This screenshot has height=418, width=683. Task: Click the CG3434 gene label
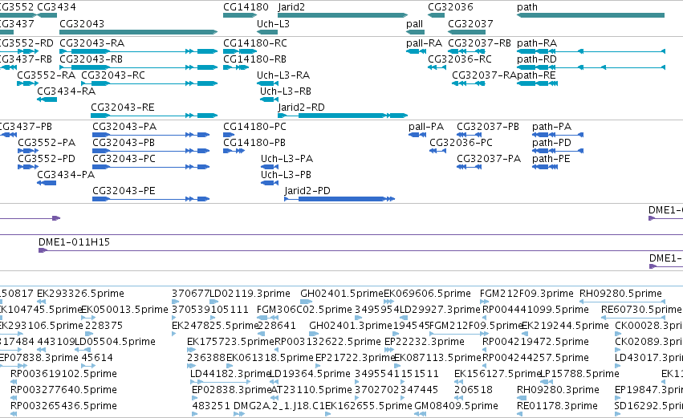tap(57, 7)
